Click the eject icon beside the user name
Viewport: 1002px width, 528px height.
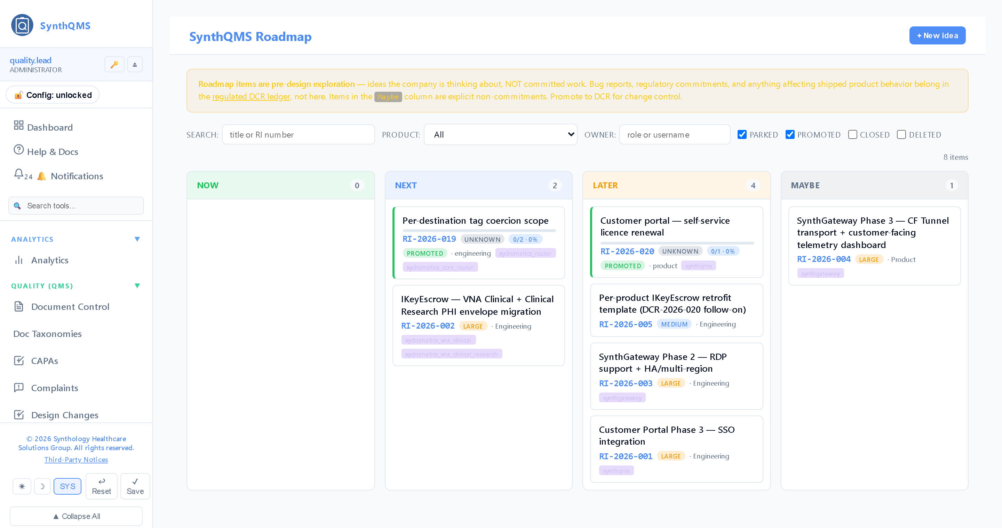pyautogui.click(x=135, y=65)
